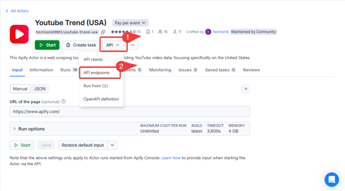The image size is (345, 191).
Task: Start the actor with green button
Action: (x=47, y=45)
